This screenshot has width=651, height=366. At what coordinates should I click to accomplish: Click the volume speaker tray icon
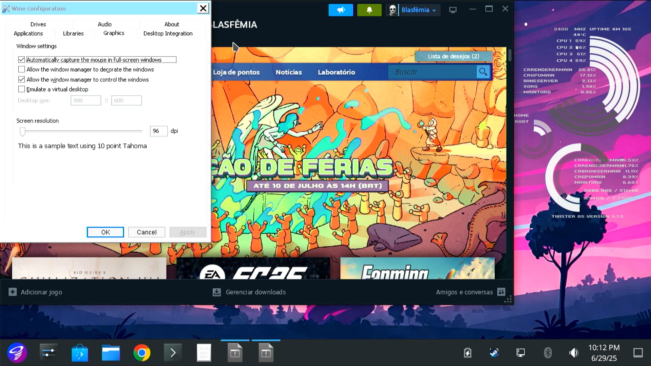click(574, 353)
